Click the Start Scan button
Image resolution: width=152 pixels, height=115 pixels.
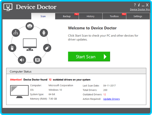coord(89,57)
